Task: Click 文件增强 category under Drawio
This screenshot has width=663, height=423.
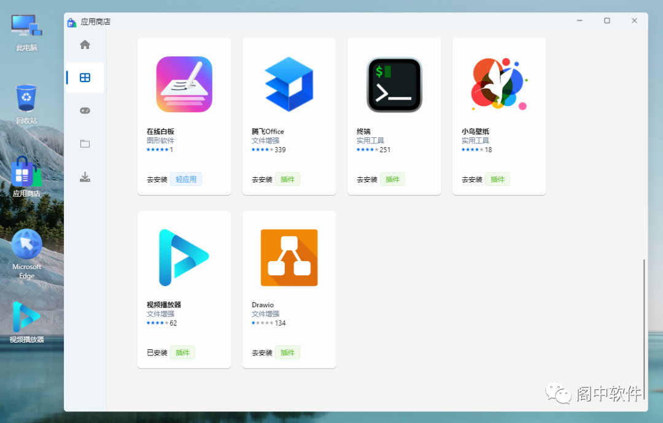Action: point(265,314)
